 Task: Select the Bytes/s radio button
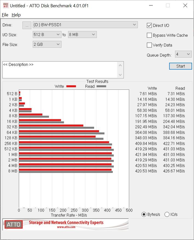coord(144,214)
